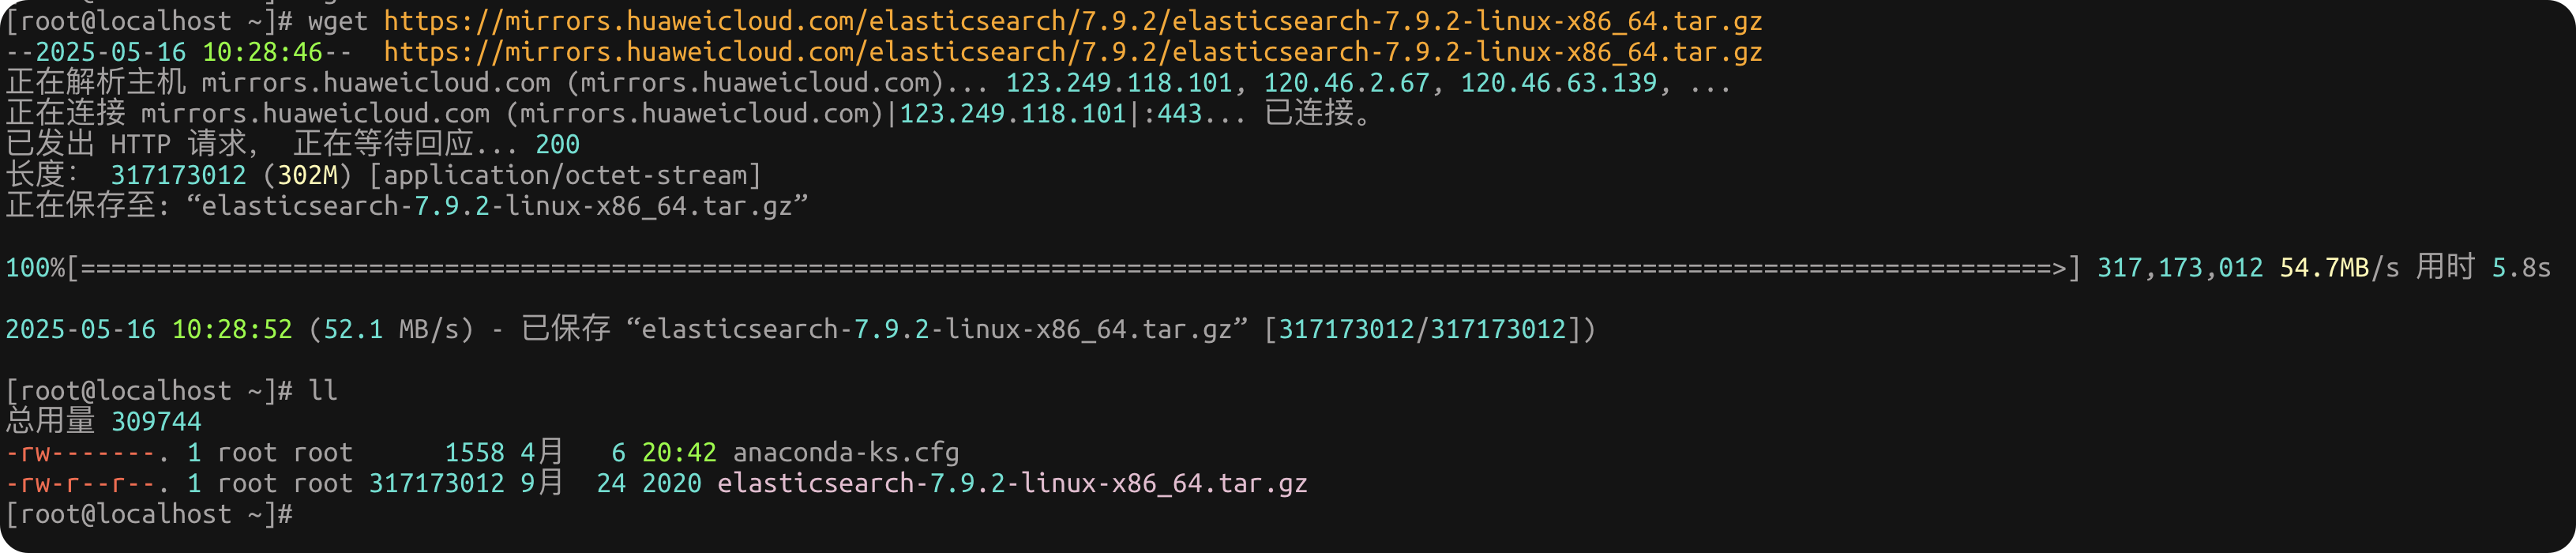Click the URL after the 10:28:46 timestamp
2576x553 pixels.
[x=1072, y=52]
